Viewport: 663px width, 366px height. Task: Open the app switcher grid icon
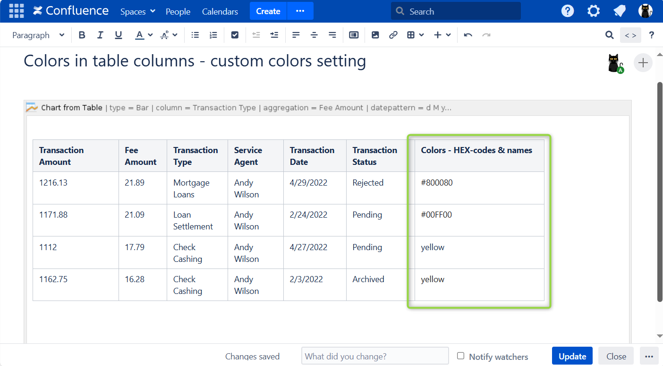17,11
